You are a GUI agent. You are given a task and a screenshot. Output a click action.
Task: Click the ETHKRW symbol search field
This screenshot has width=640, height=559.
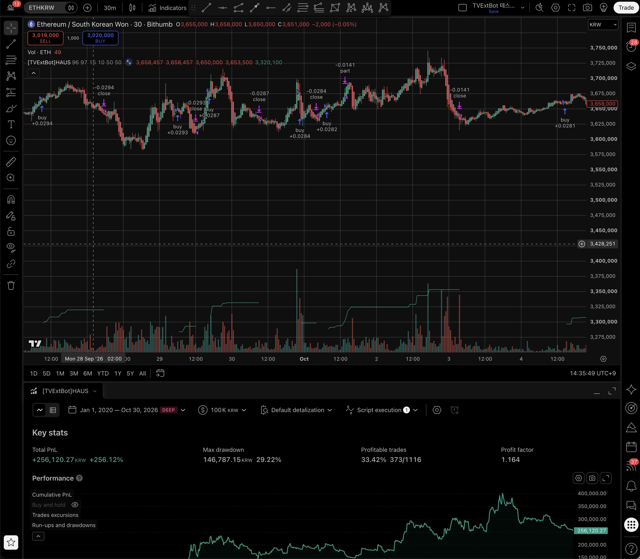click(42, 8)
